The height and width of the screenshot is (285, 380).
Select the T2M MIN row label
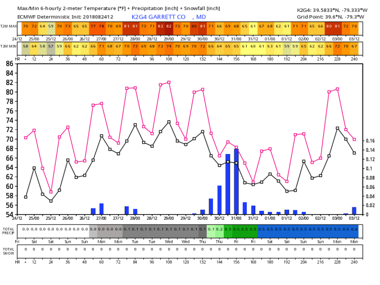tap(8, 46)
